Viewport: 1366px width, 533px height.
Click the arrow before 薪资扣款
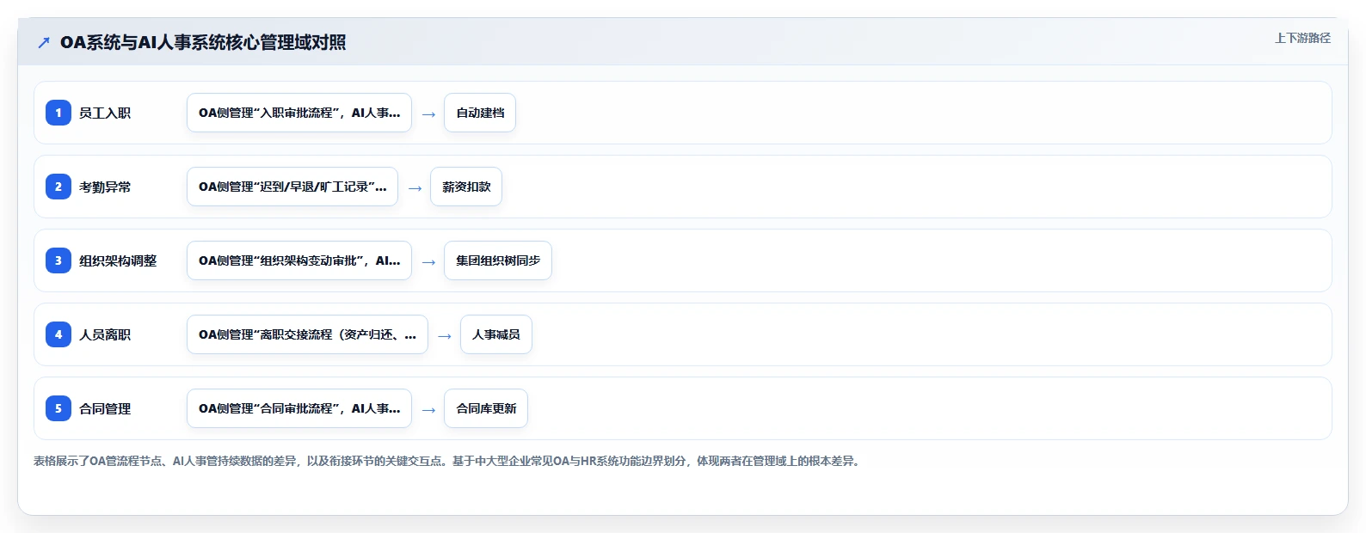pyautogui.click(x=415, y=187)
